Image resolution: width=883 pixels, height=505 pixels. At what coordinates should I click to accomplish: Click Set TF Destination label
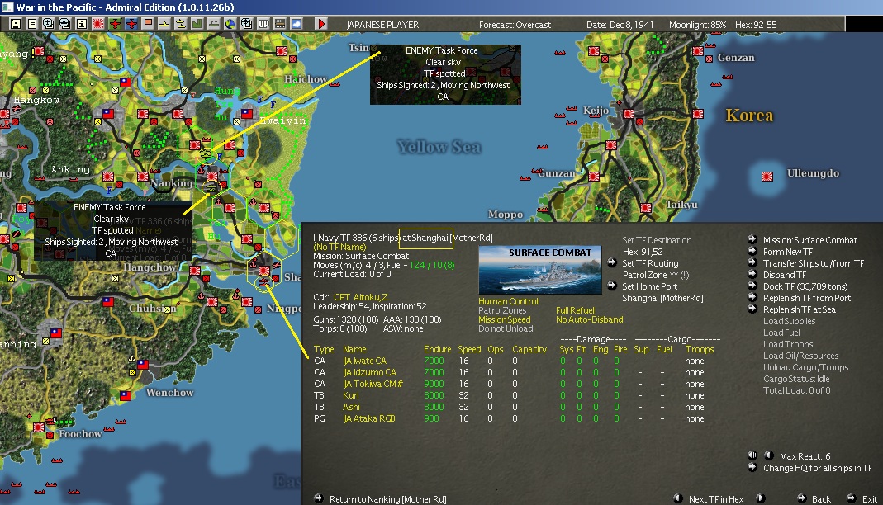pos(657,240)
